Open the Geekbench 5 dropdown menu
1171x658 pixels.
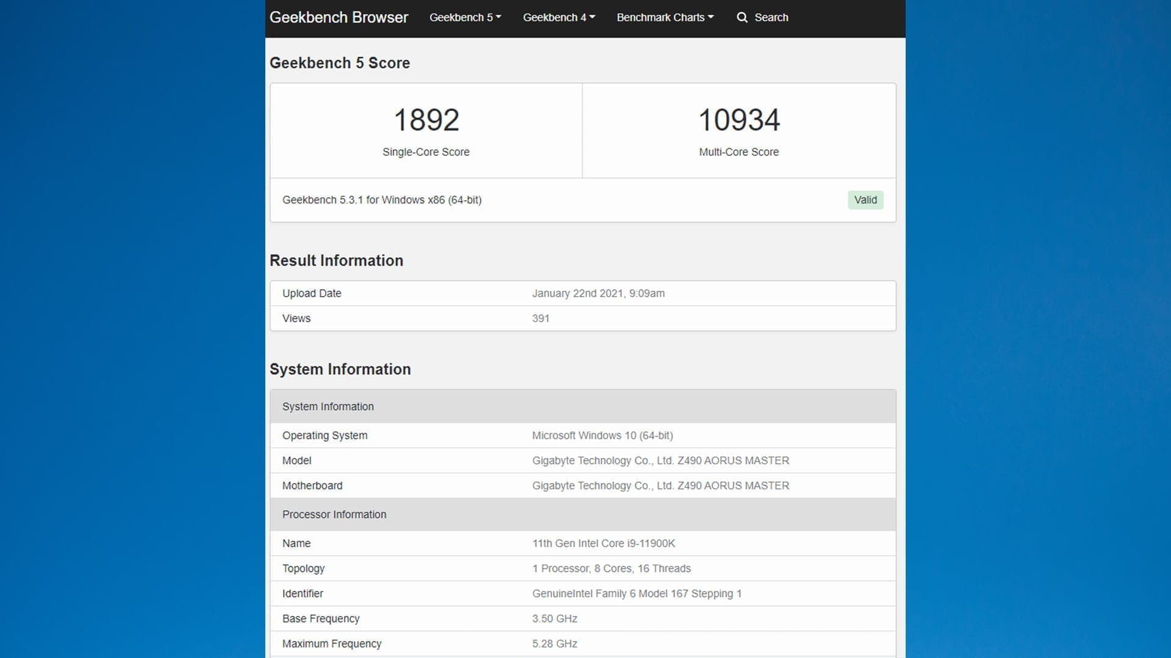465,18
